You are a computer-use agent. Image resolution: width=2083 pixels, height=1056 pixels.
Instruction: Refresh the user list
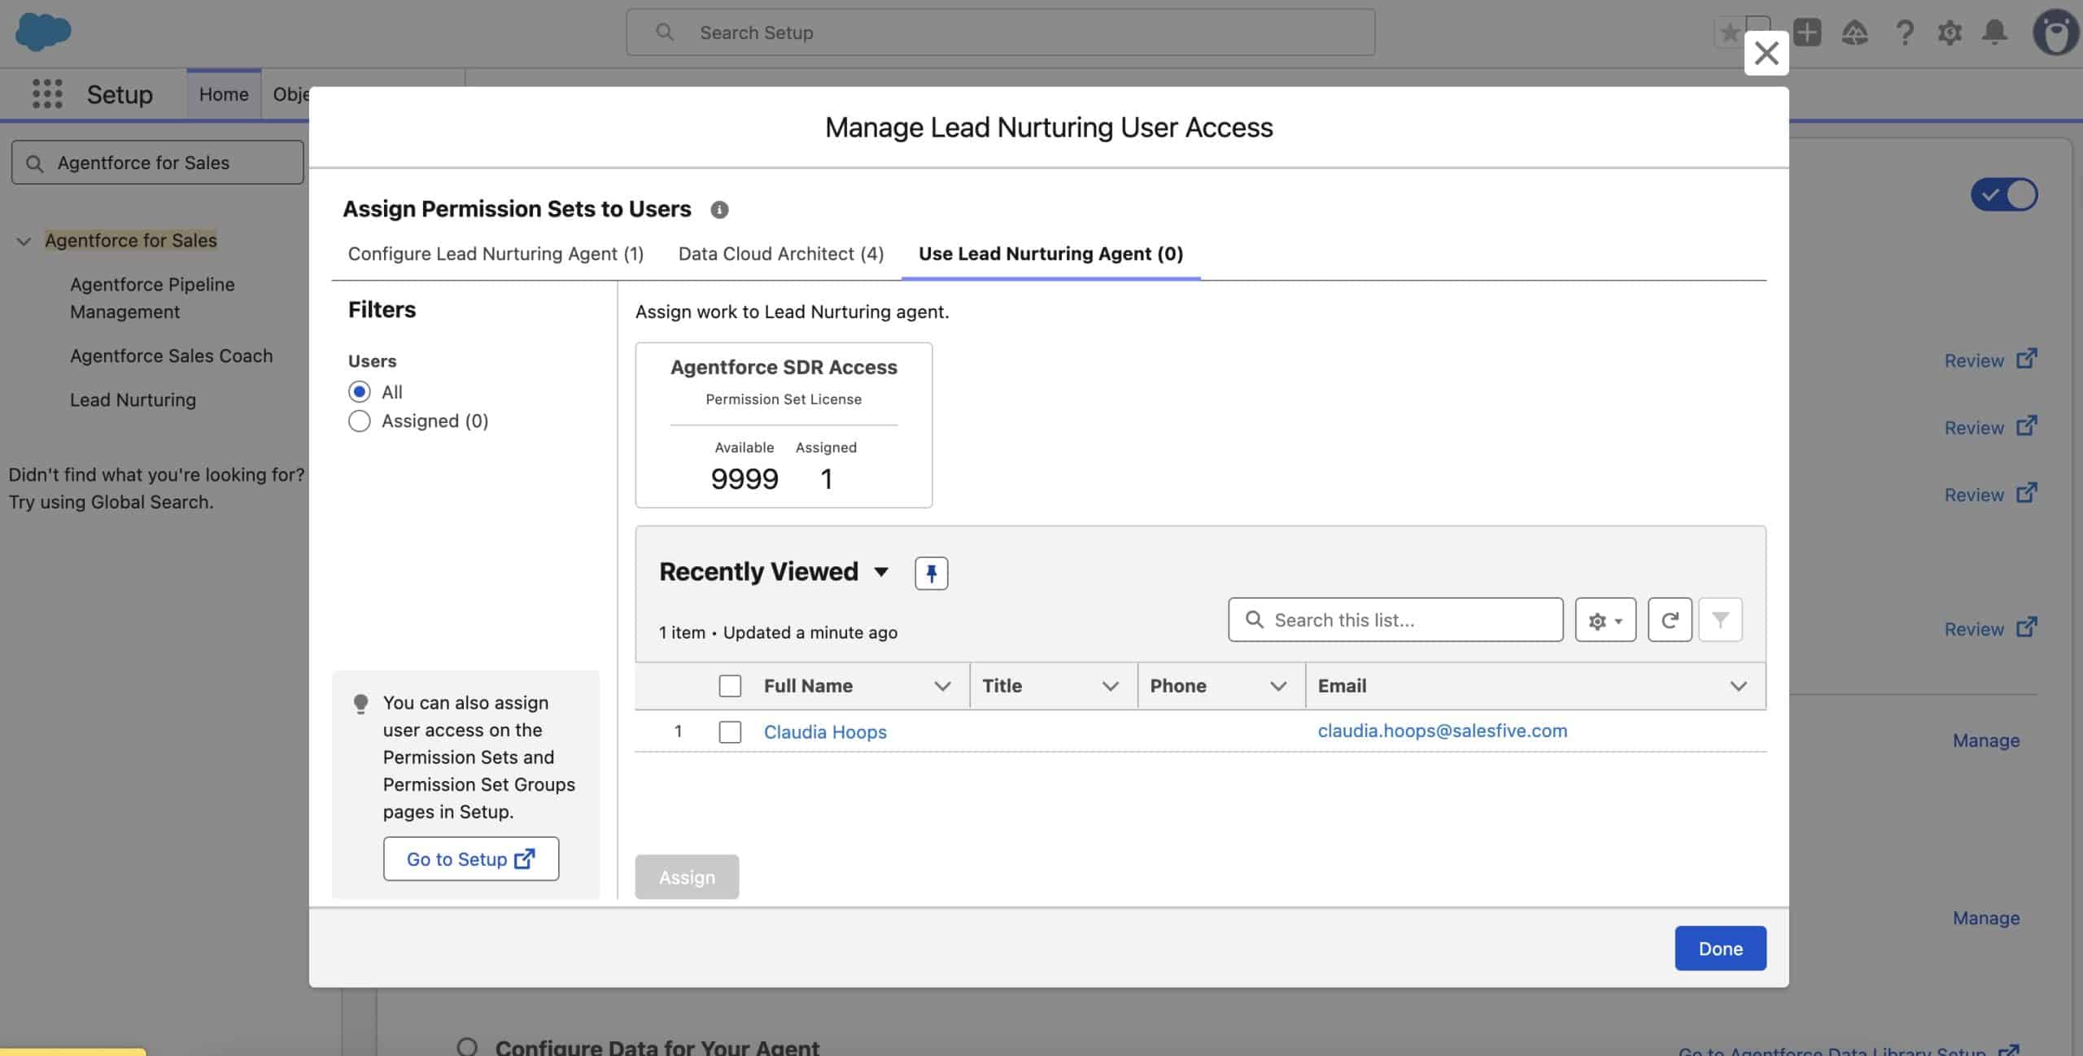point(1669,620)
